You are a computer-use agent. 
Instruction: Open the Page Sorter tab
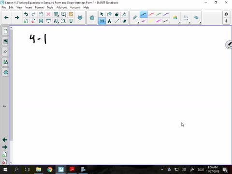click(5, 31)
